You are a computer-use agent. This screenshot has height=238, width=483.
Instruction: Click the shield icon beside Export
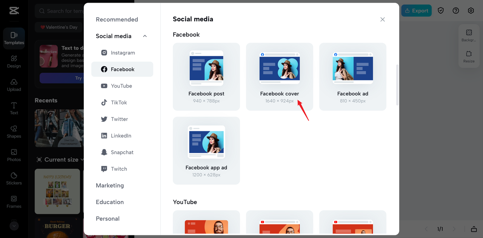(x=441, y=11)
